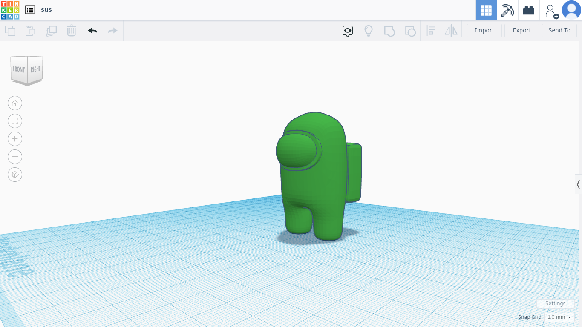
Task: Redo the last action
Action: click(112, 31)
